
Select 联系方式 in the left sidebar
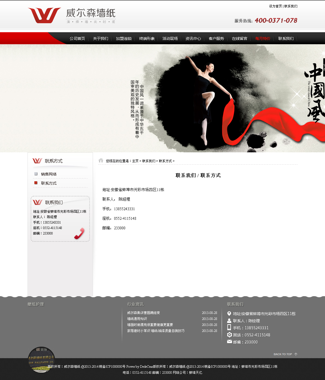pyautogui.click(x=49, y=183)
